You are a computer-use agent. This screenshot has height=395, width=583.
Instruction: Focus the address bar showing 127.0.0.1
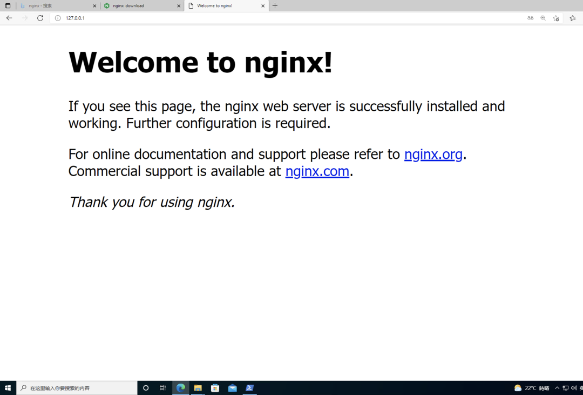(x=286, y=18)
